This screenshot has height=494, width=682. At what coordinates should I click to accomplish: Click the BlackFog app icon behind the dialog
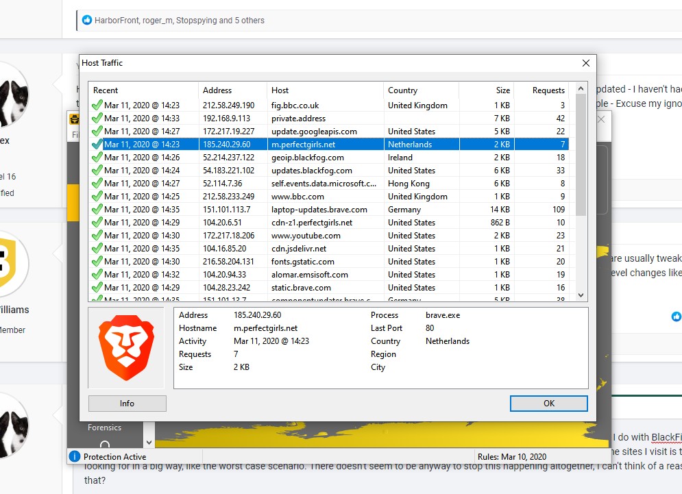[x=75, y=119]
